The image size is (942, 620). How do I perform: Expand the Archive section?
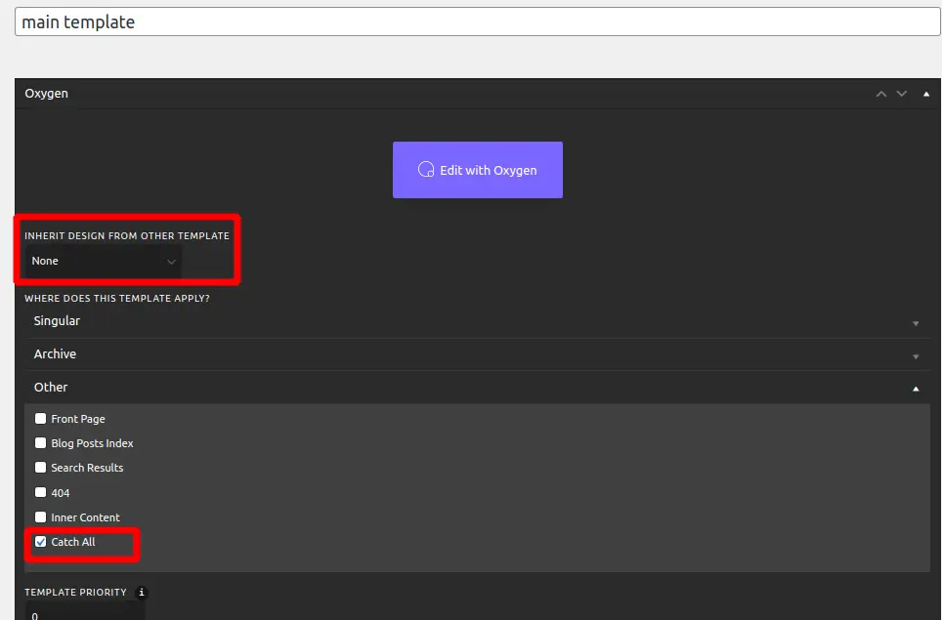(x=476, y=354)
